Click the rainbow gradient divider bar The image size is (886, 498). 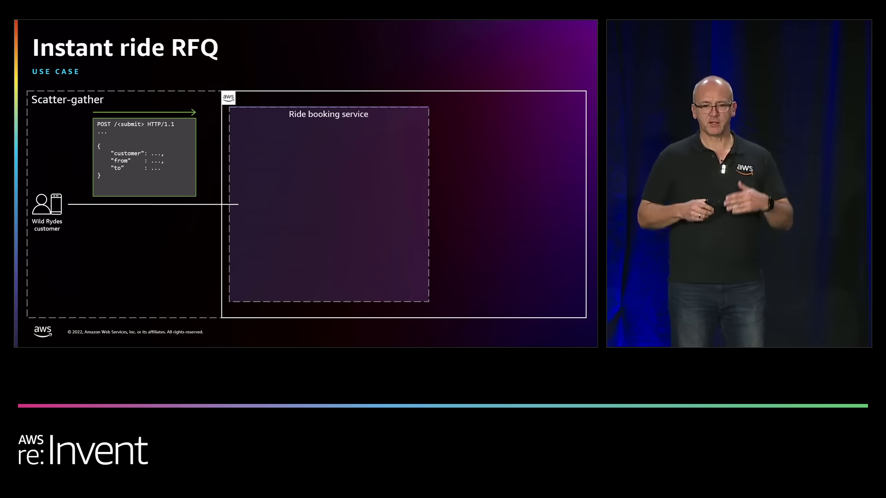443,405
